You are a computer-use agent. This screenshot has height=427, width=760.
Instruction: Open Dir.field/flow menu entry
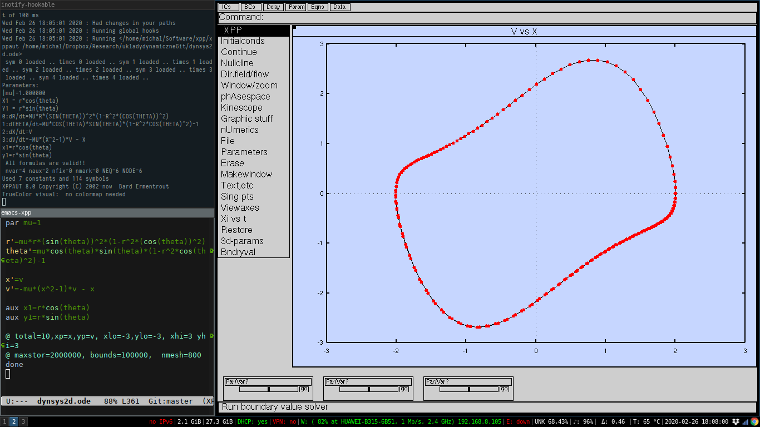pos(254,75)
